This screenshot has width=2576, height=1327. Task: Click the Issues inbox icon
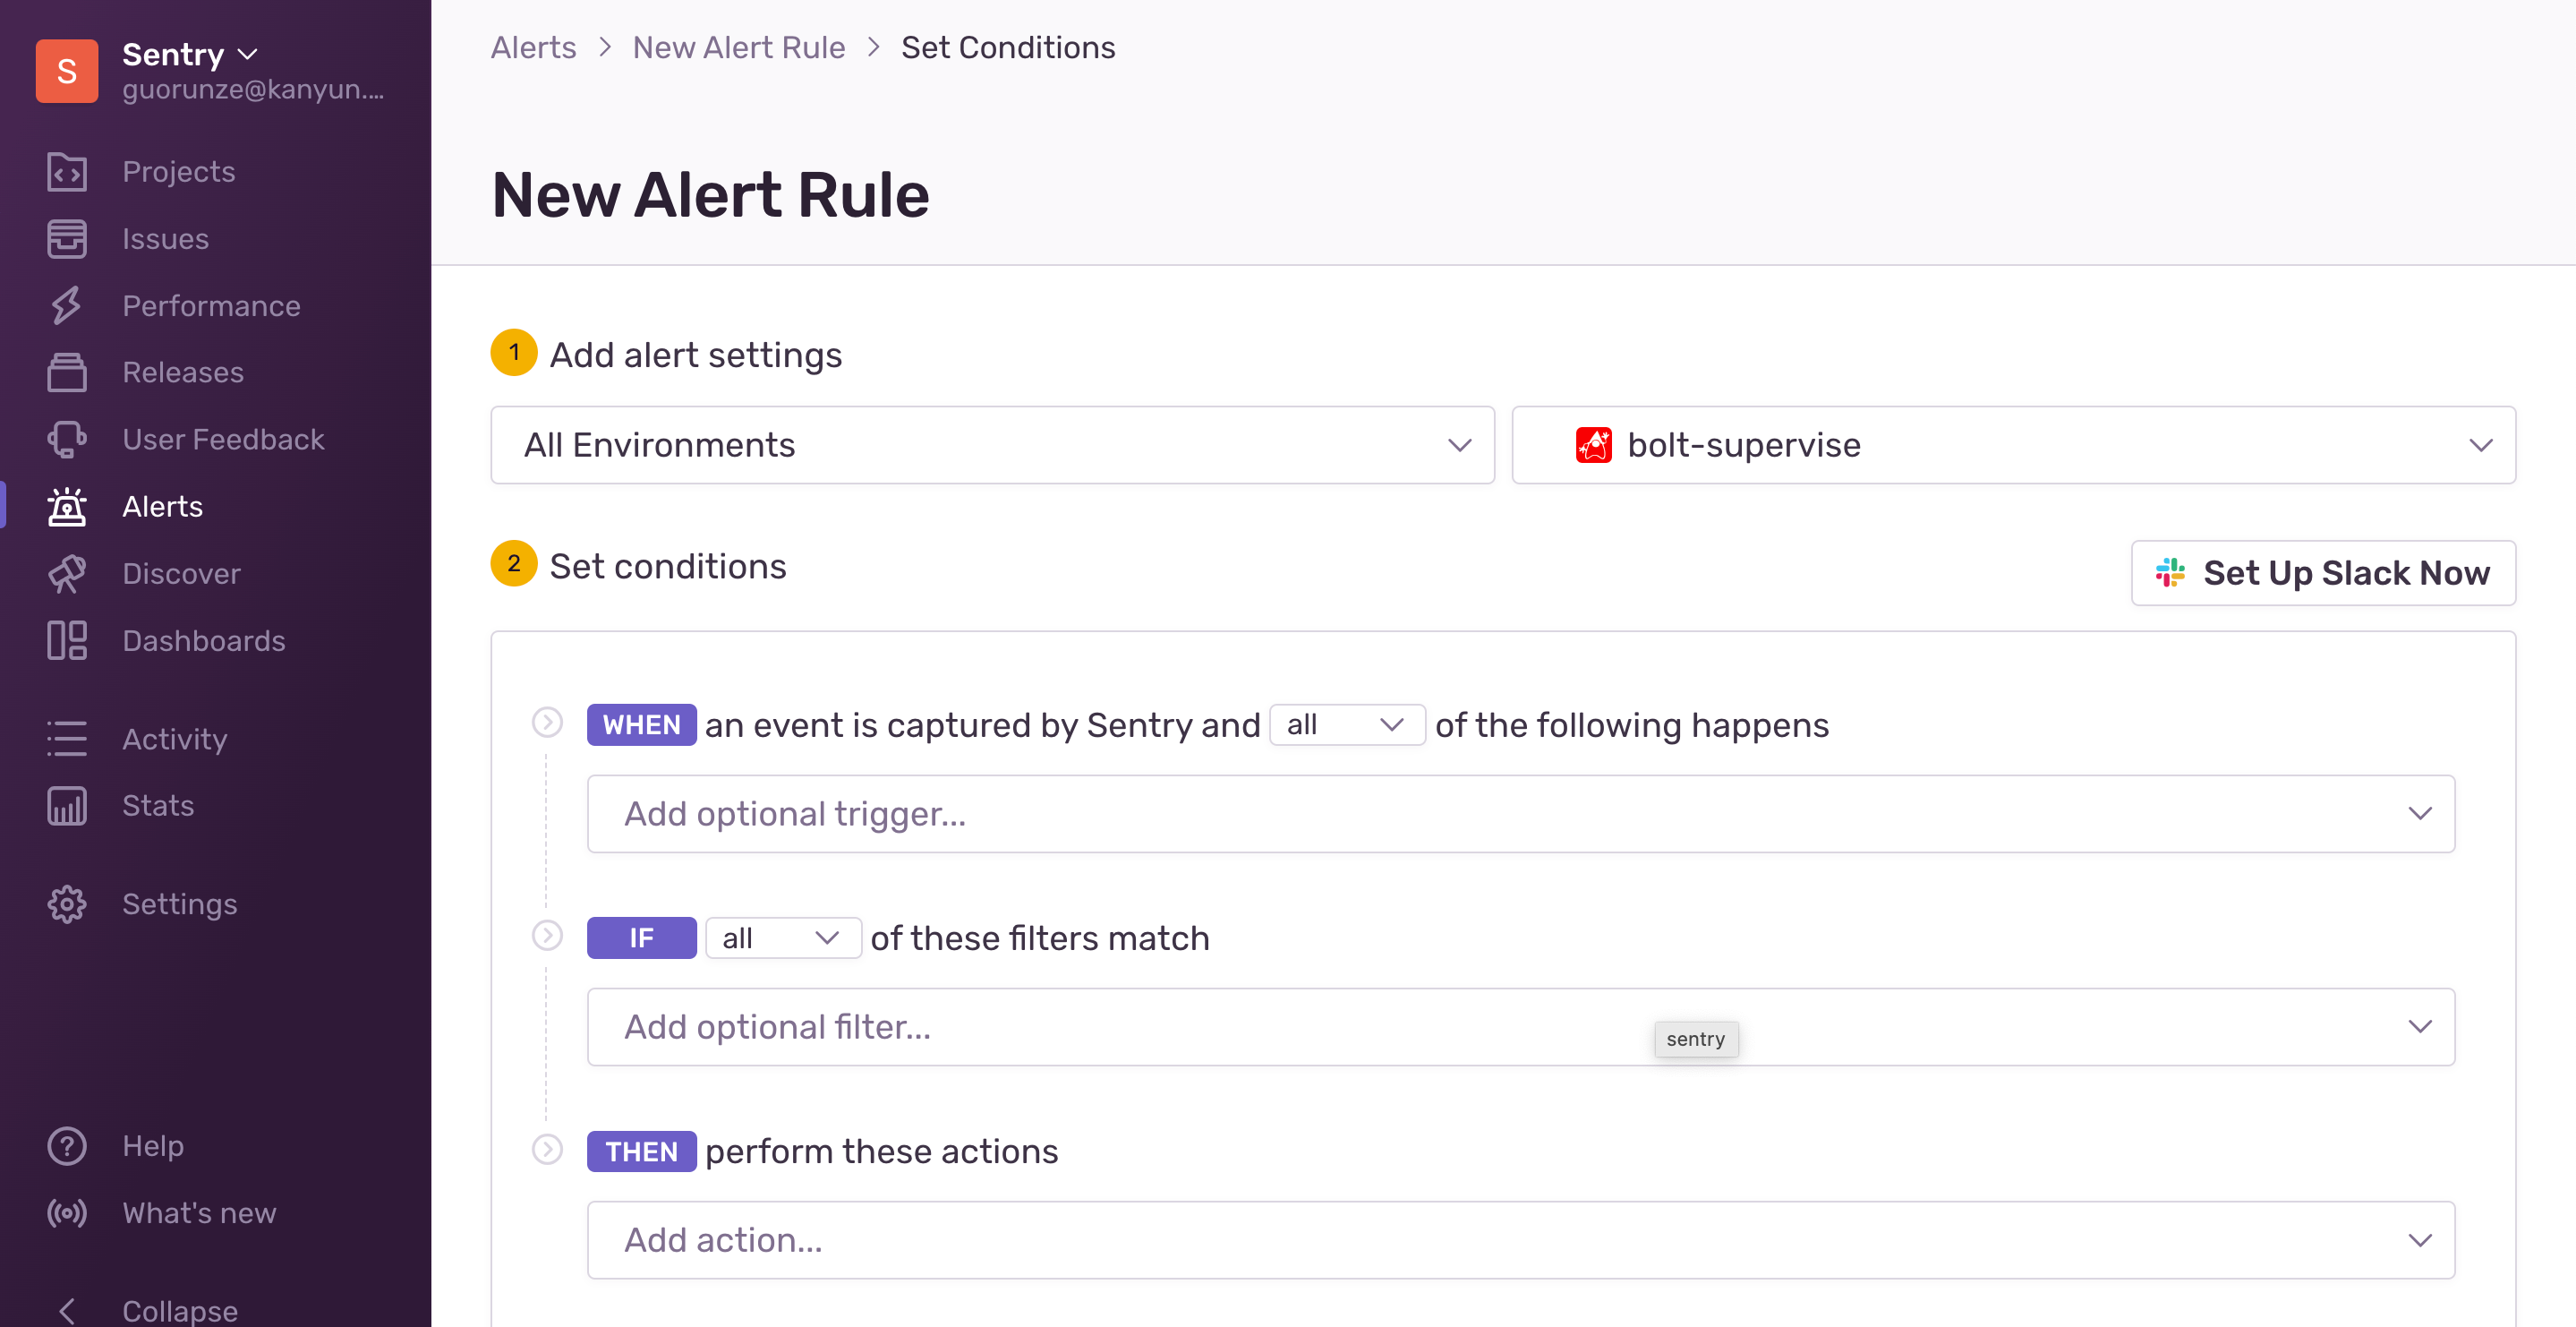pyautogui.click(x=67, y=238)
